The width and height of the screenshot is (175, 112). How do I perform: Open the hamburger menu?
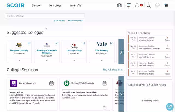pyautogui.click(x=167, y=5)
